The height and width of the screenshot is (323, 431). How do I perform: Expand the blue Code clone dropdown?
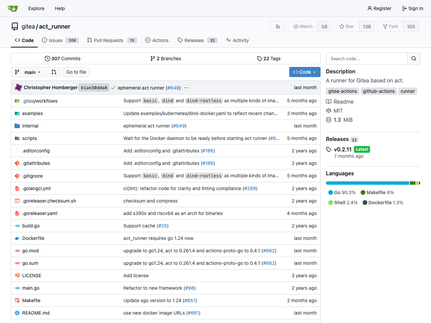tap(305, 72)
